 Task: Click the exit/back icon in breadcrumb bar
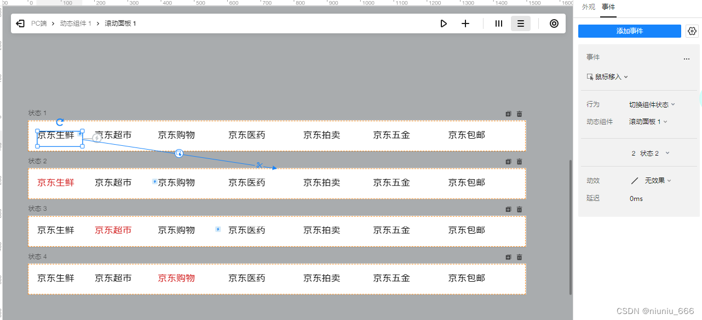pyautogui.click(x=20, y=23)
